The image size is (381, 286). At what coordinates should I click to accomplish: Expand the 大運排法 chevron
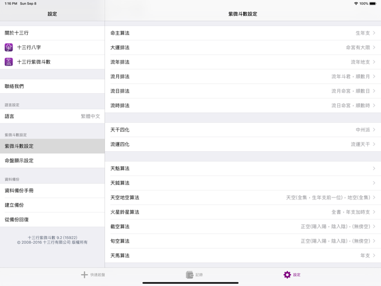(x=374, y=47)
